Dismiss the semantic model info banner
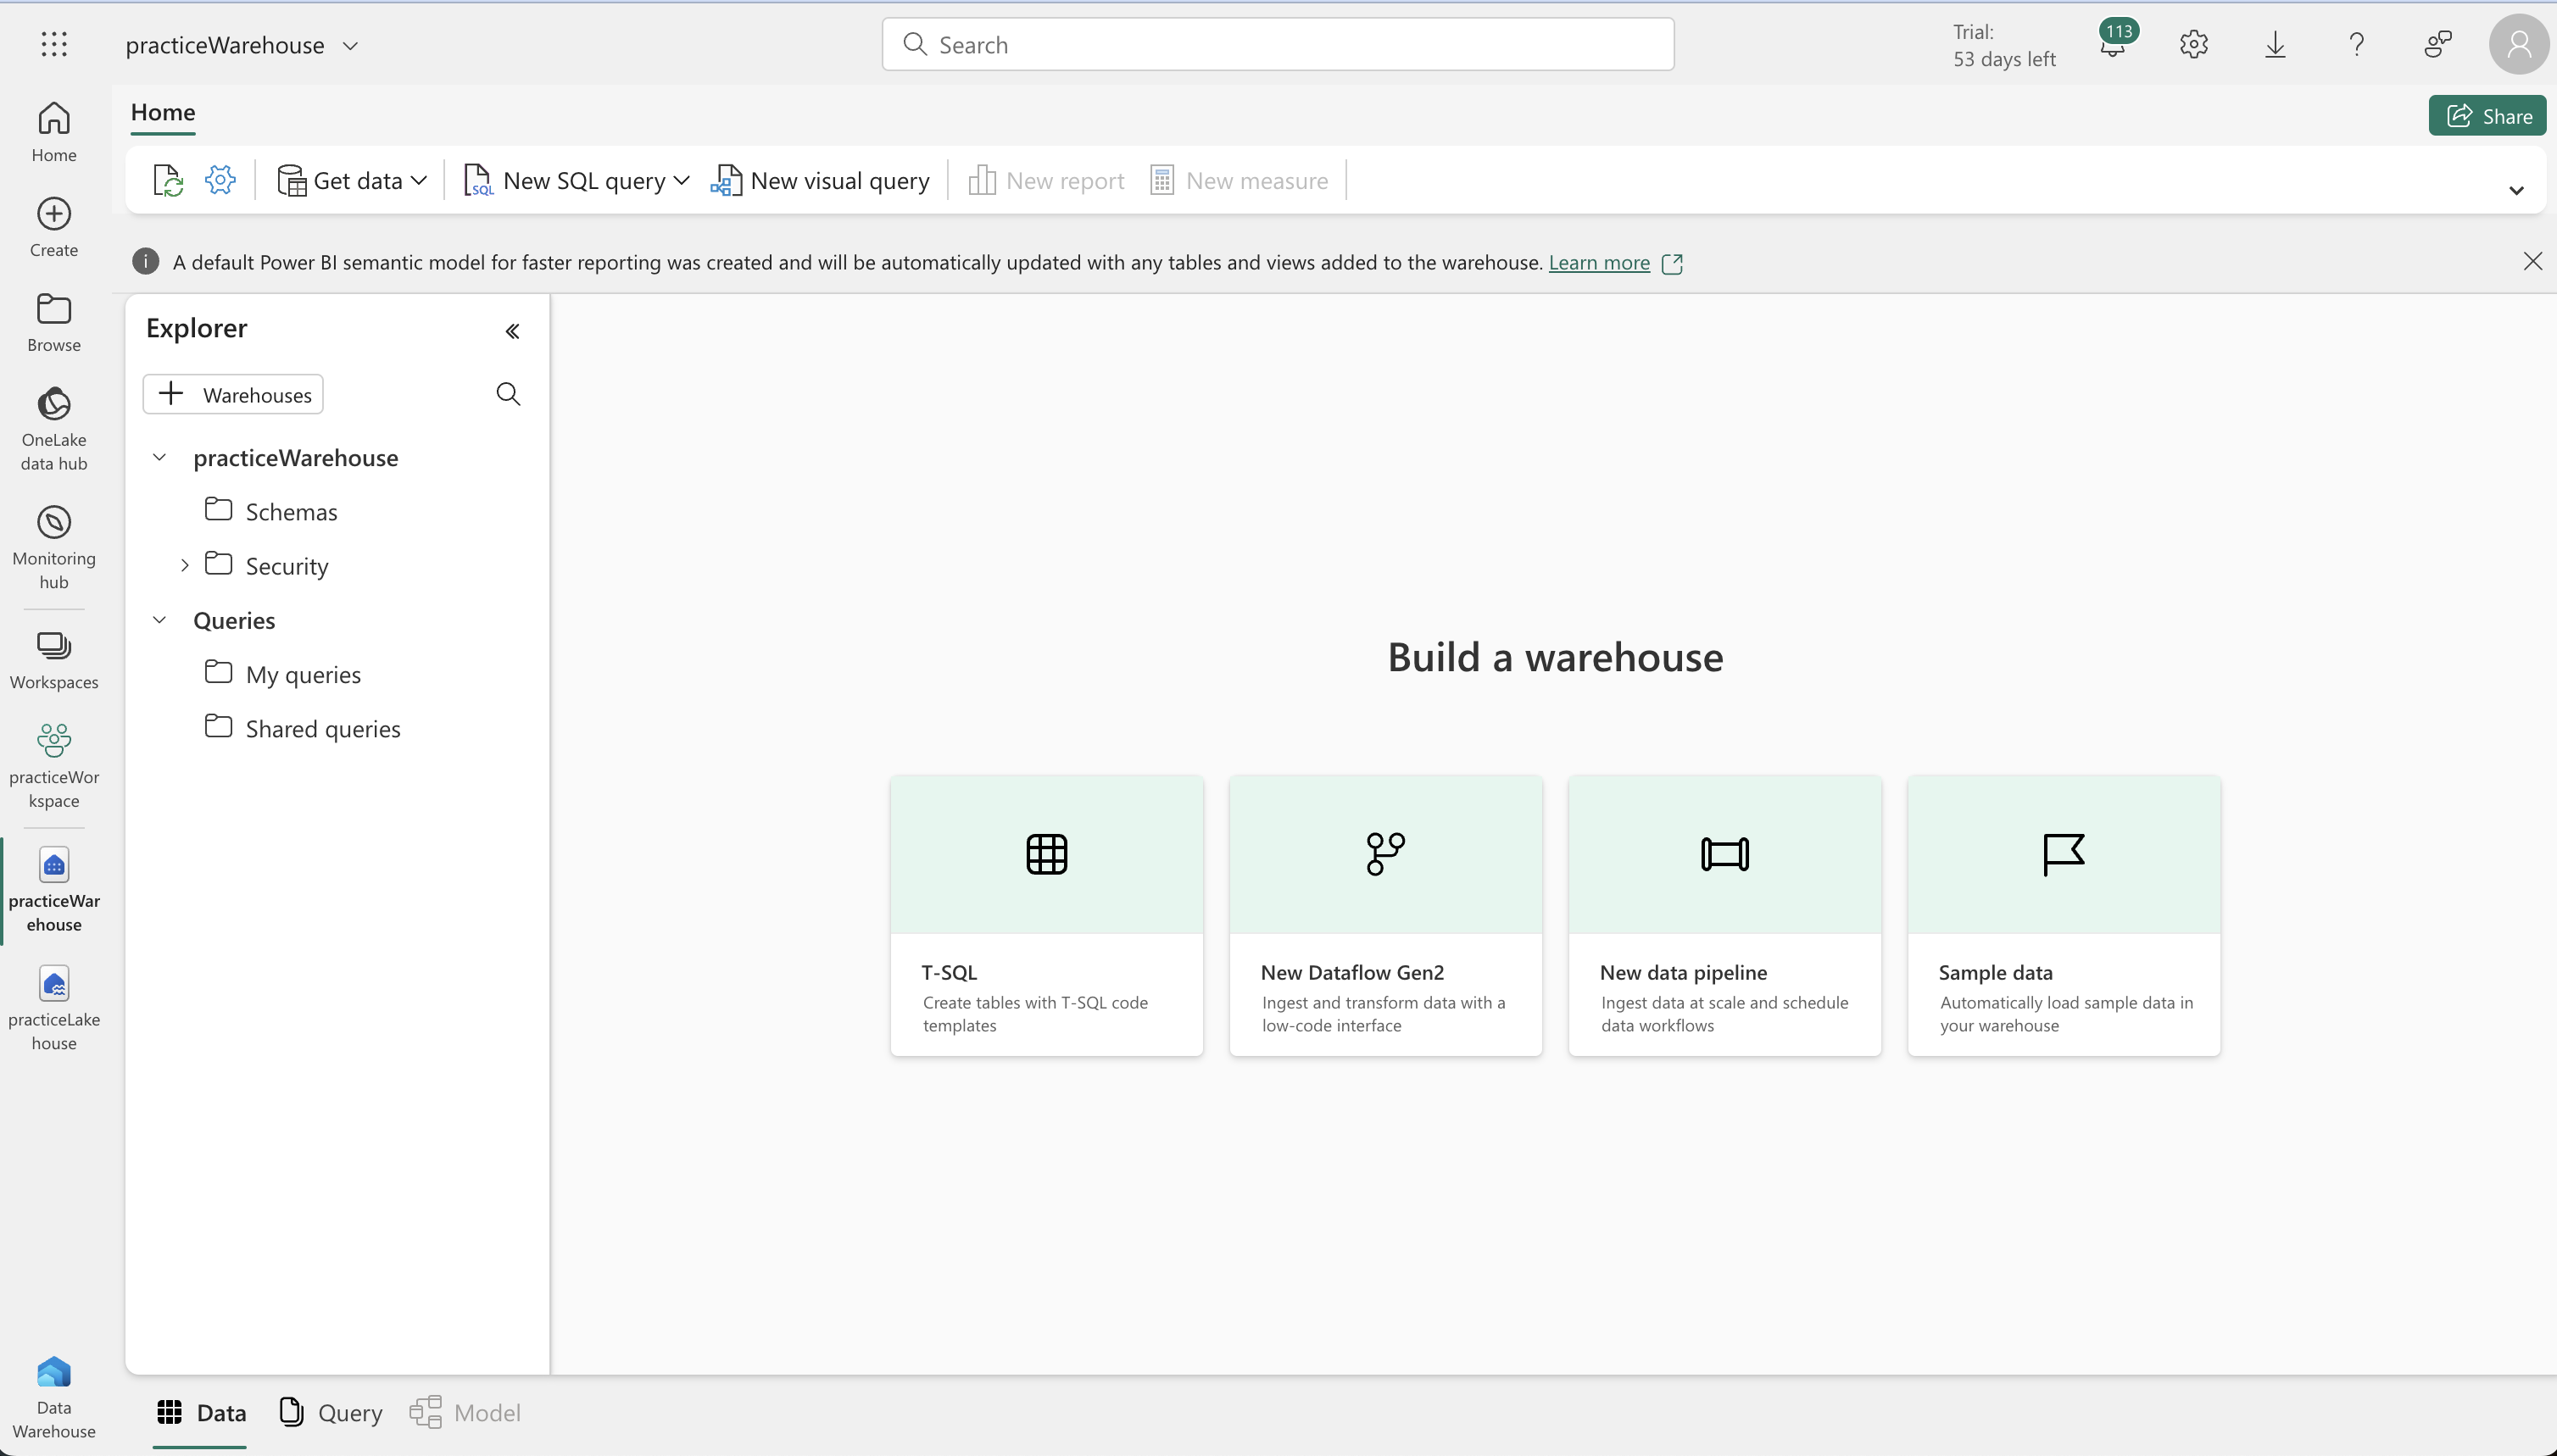Screen dimensions: 2557x1456 2532,262
